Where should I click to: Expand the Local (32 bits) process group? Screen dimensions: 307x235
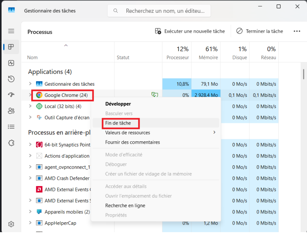pyautogui.click(x=30, y=106)
